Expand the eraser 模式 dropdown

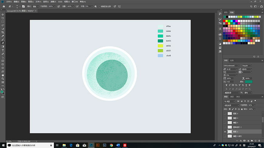(x=36, y=6)
